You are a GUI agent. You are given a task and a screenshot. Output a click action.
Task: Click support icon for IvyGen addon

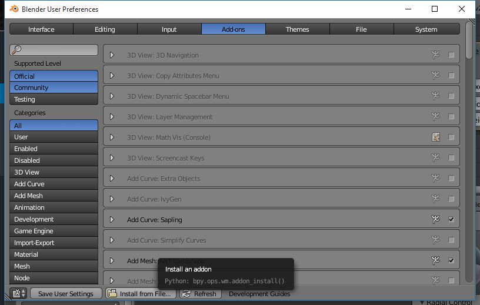point(435,199)
